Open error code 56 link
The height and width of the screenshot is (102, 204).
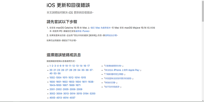coord(59,73)
